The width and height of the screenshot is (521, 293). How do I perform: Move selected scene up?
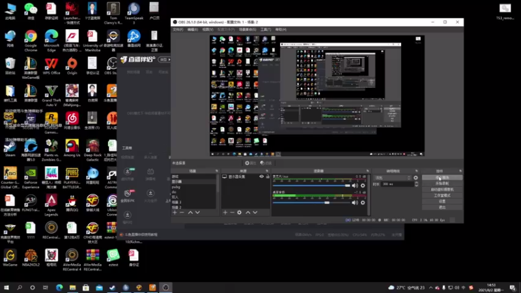(x=190, y=212)
